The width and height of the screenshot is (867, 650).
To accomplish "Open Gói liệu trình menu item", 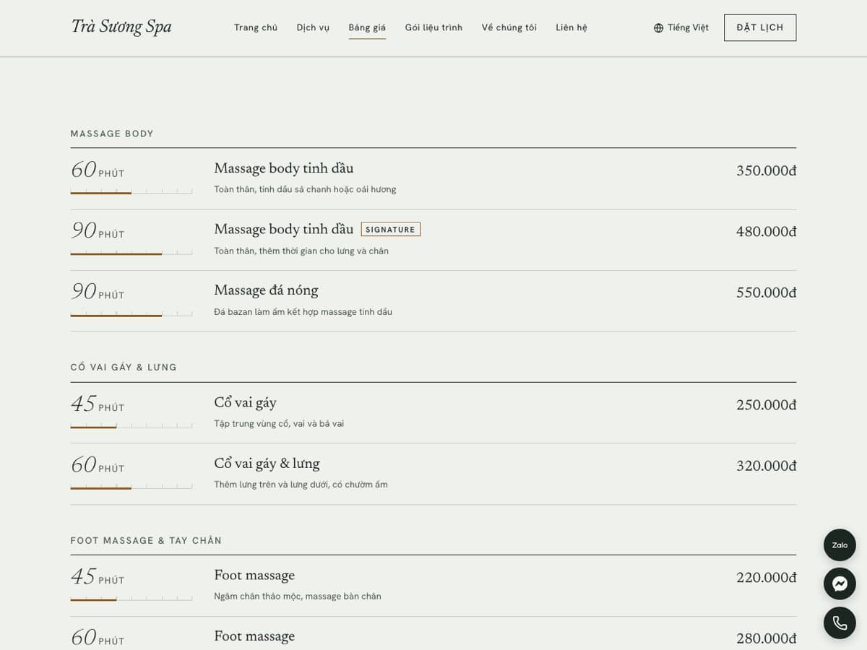I will point(433,27).
